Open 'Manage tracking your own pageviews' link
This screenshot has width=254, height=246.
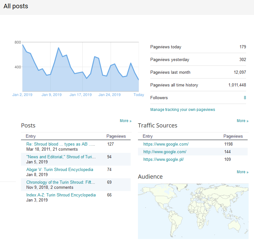182,110
